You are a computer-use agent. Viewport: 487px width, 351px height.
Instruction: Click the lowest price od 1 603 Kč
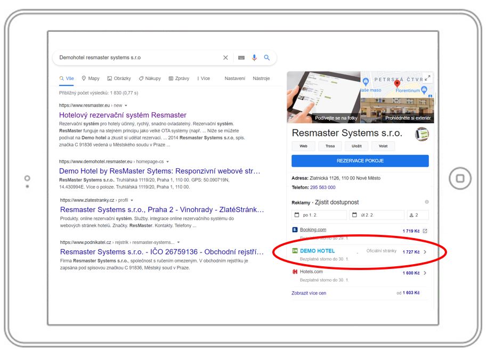click(408, 292)
